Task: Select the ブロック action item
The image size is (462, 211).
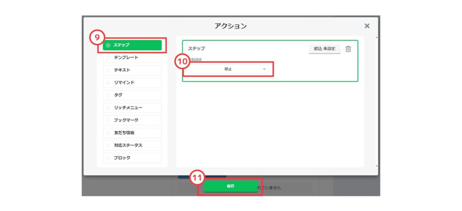Action: tap(133, 158)
